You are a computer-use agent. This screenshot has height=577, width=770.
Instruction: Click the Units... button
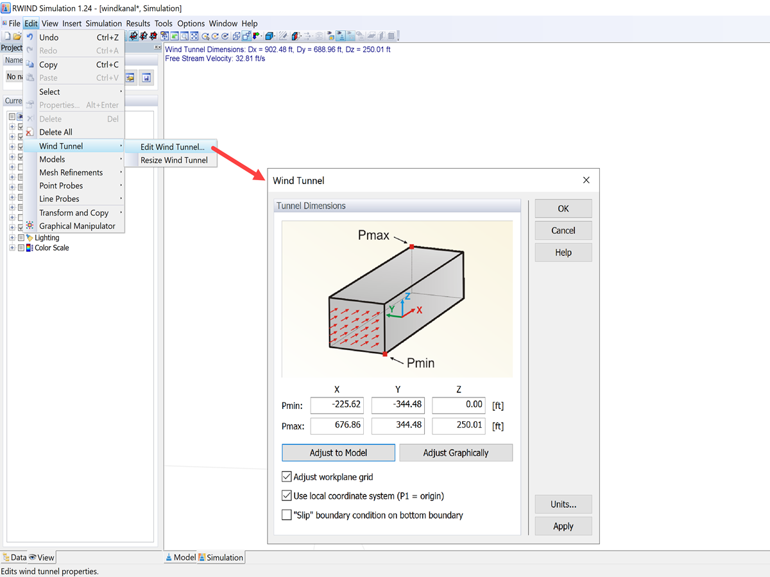[563, 504]
